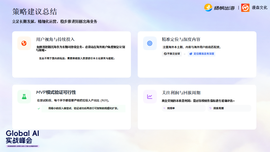
Task: Click the text 注重海外本土剧、内容与海外用户的高匹配度
Action: tap(192, 47)
